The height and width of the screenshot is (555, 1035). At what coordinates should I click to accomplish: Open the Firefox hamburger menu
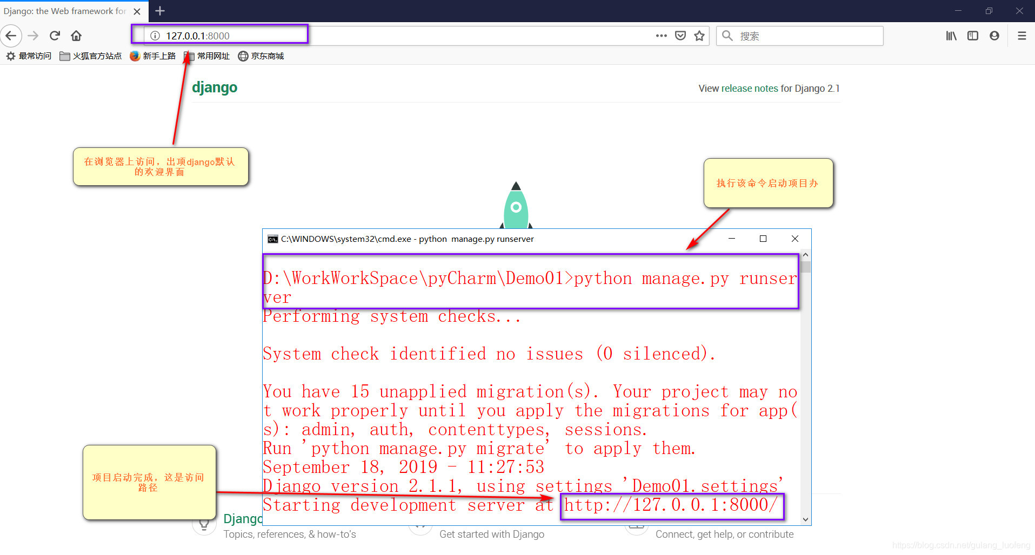click(x=1021, y=36)
